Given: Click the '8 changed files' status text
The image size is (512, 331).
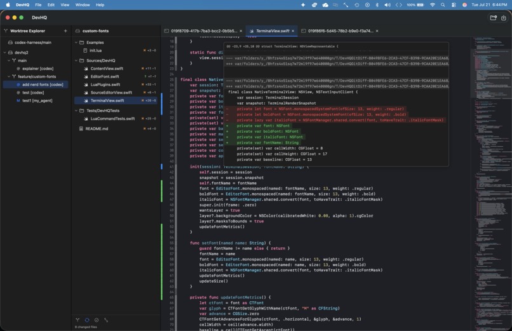Looking at the screenshot, I should point(86,327).
